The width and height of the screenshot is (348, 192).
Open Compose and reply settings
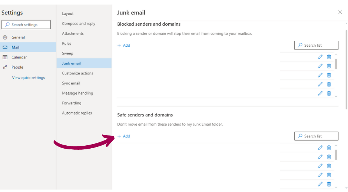[x=84, y=23]
